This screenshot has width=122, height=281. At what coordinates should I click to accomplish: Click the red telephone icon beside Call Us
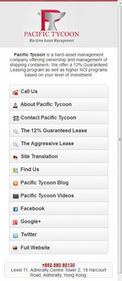point(16,92)
